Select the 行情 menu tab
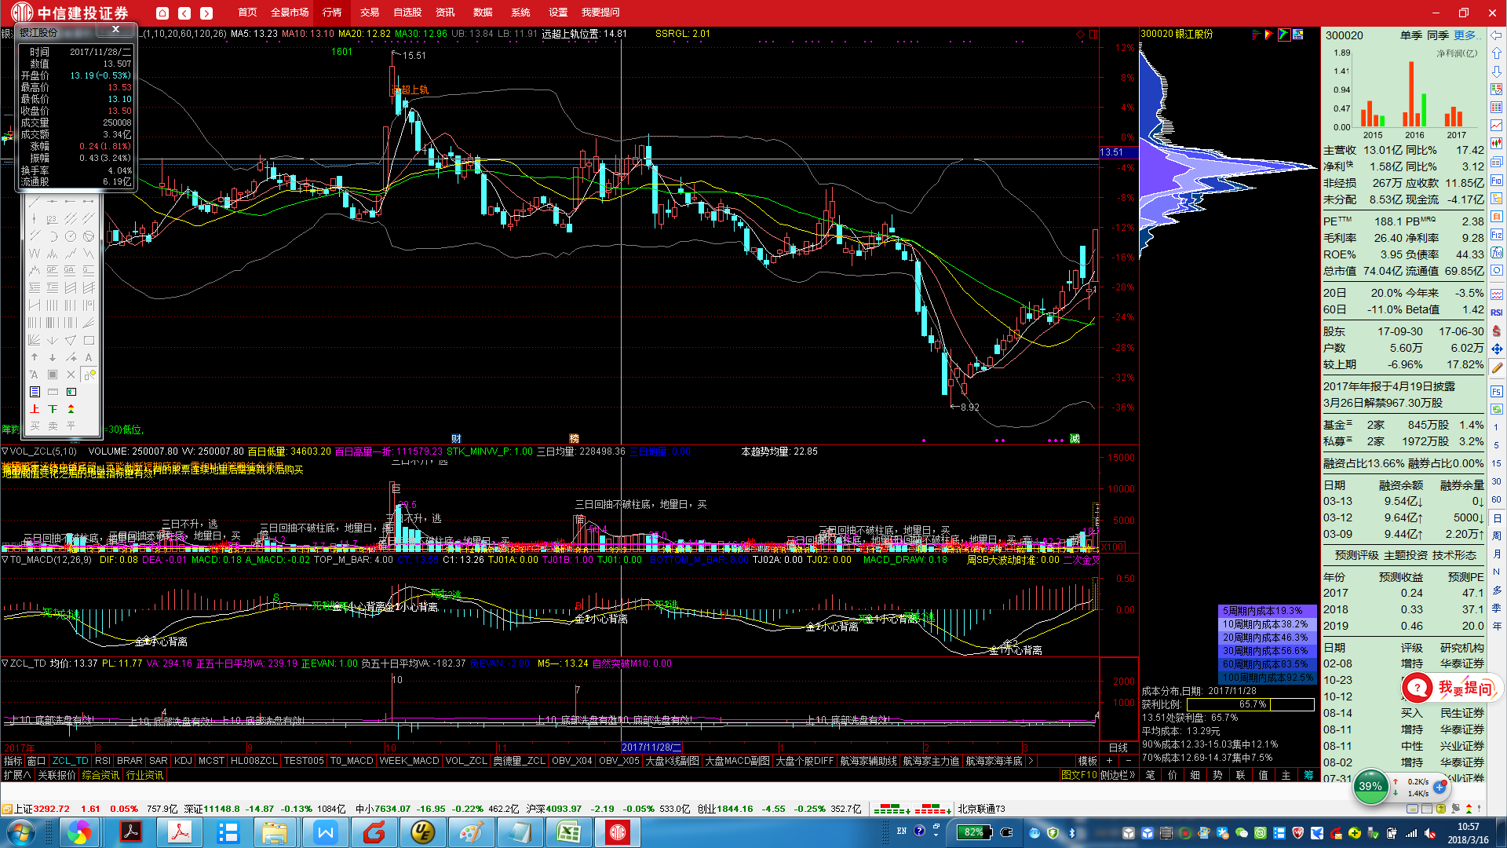Screen dimensions: 1507x848 coord(332,13)
